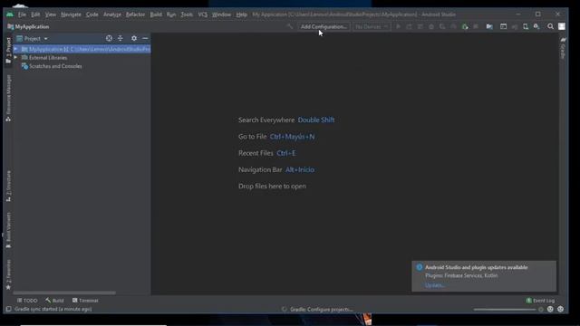Hide the Project panel with minus icon

145,38
